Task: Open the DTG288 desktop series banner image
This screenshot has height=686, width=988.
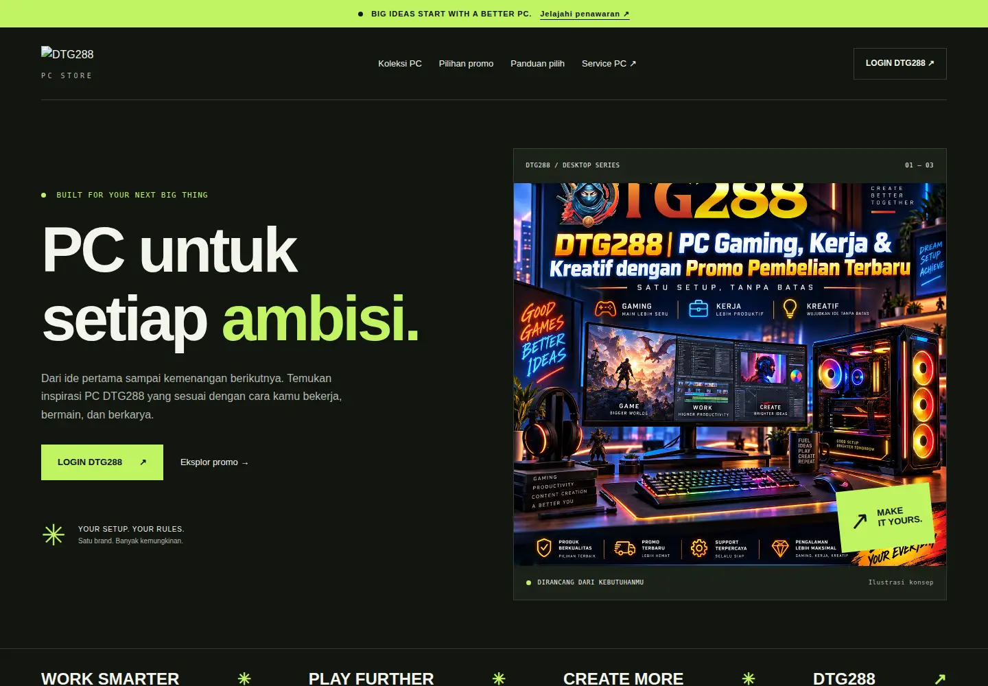Action: 730,375
